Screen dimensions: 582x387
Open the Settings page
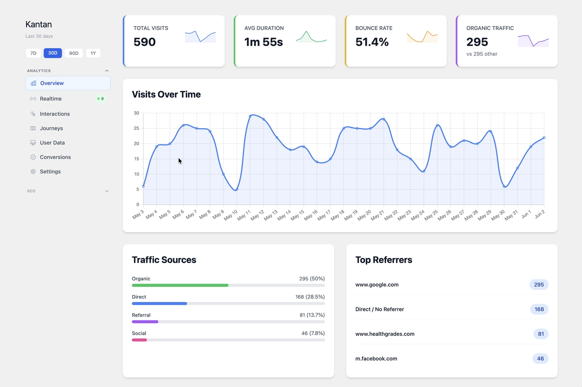click(68, 172)
